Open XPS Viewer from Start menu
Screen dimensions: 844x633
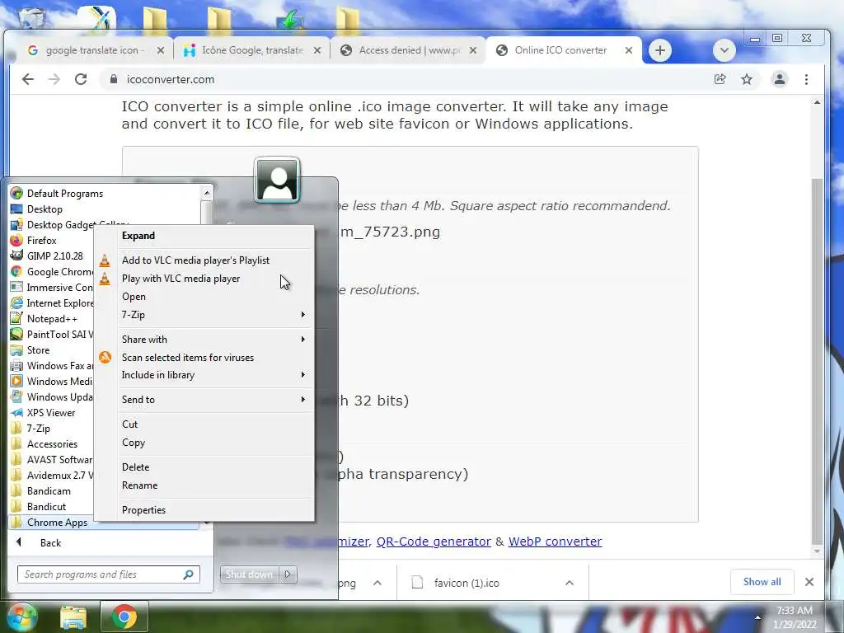tap(52, 413)
